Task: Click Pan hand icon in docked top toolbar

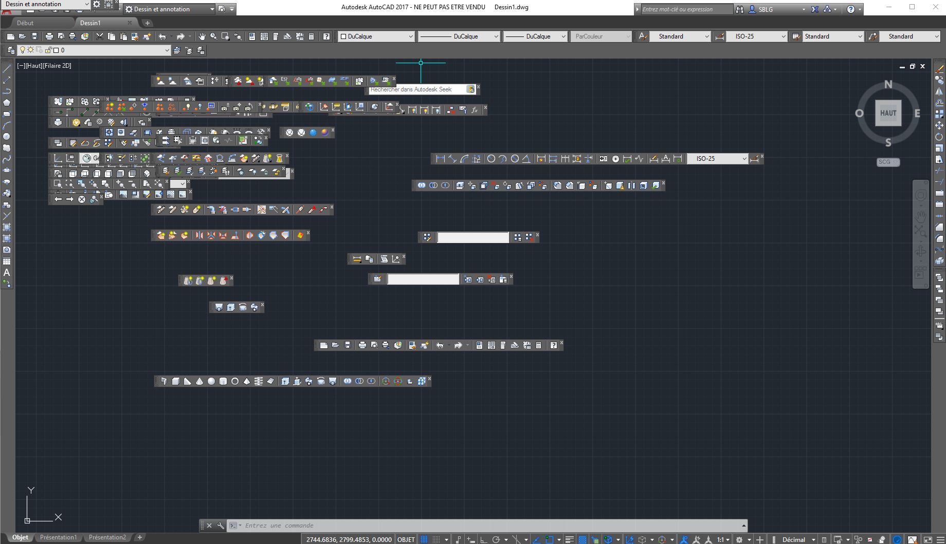Action: 202,36
